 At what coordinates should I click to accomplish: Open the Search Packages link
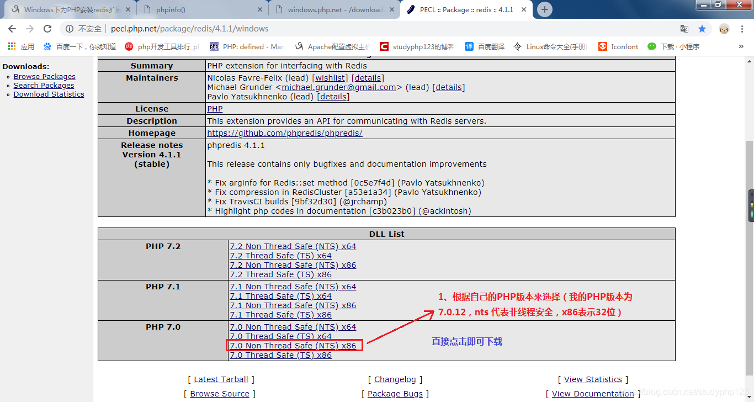44,86
